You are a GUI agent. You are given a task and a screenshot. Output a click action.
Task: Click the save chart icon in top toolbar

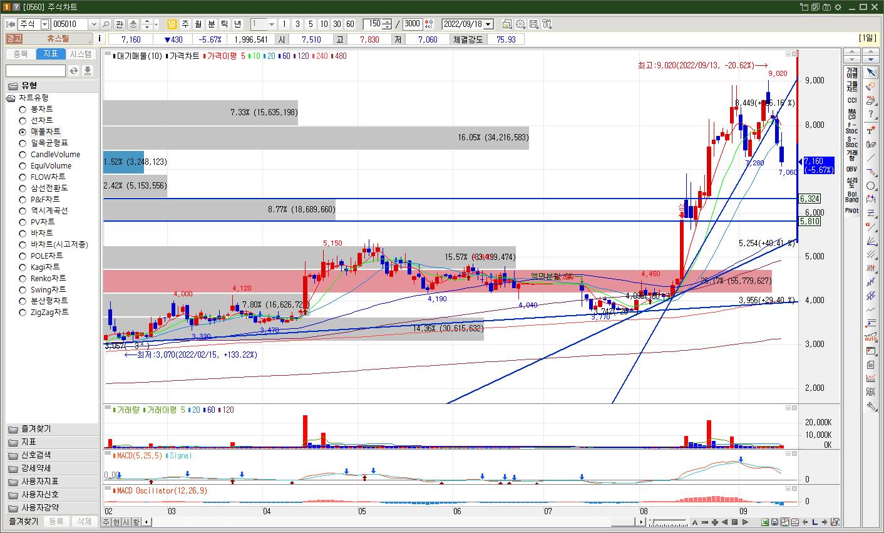(x=534, y=24)
